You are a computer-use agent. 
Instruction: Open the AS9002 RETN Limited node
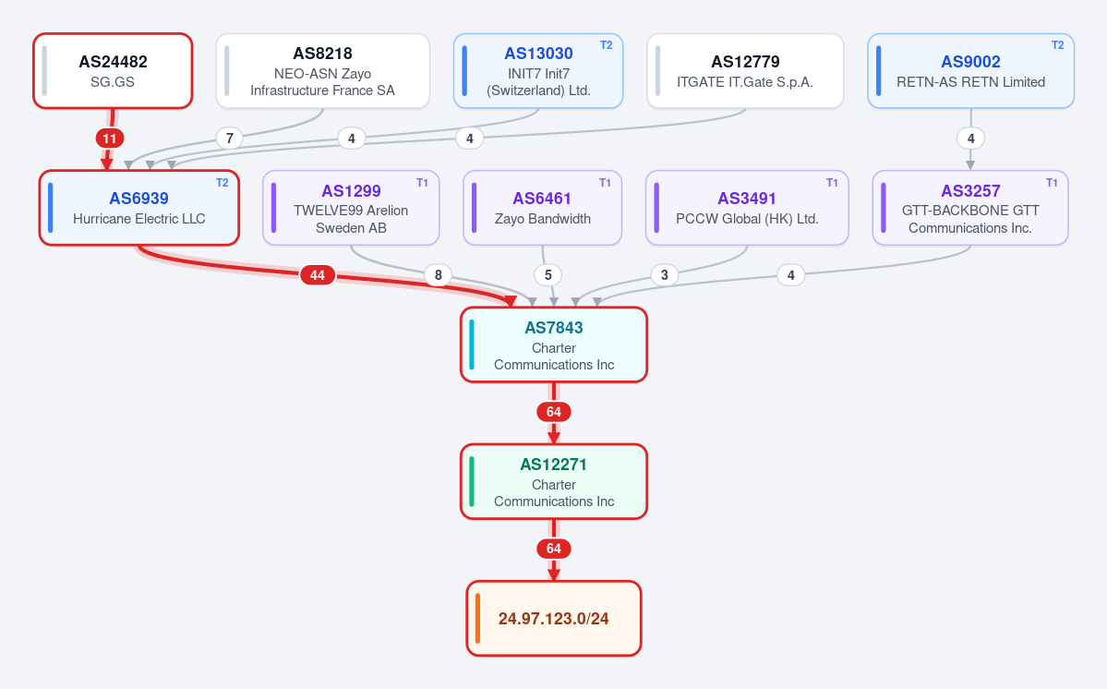[970, 71]
